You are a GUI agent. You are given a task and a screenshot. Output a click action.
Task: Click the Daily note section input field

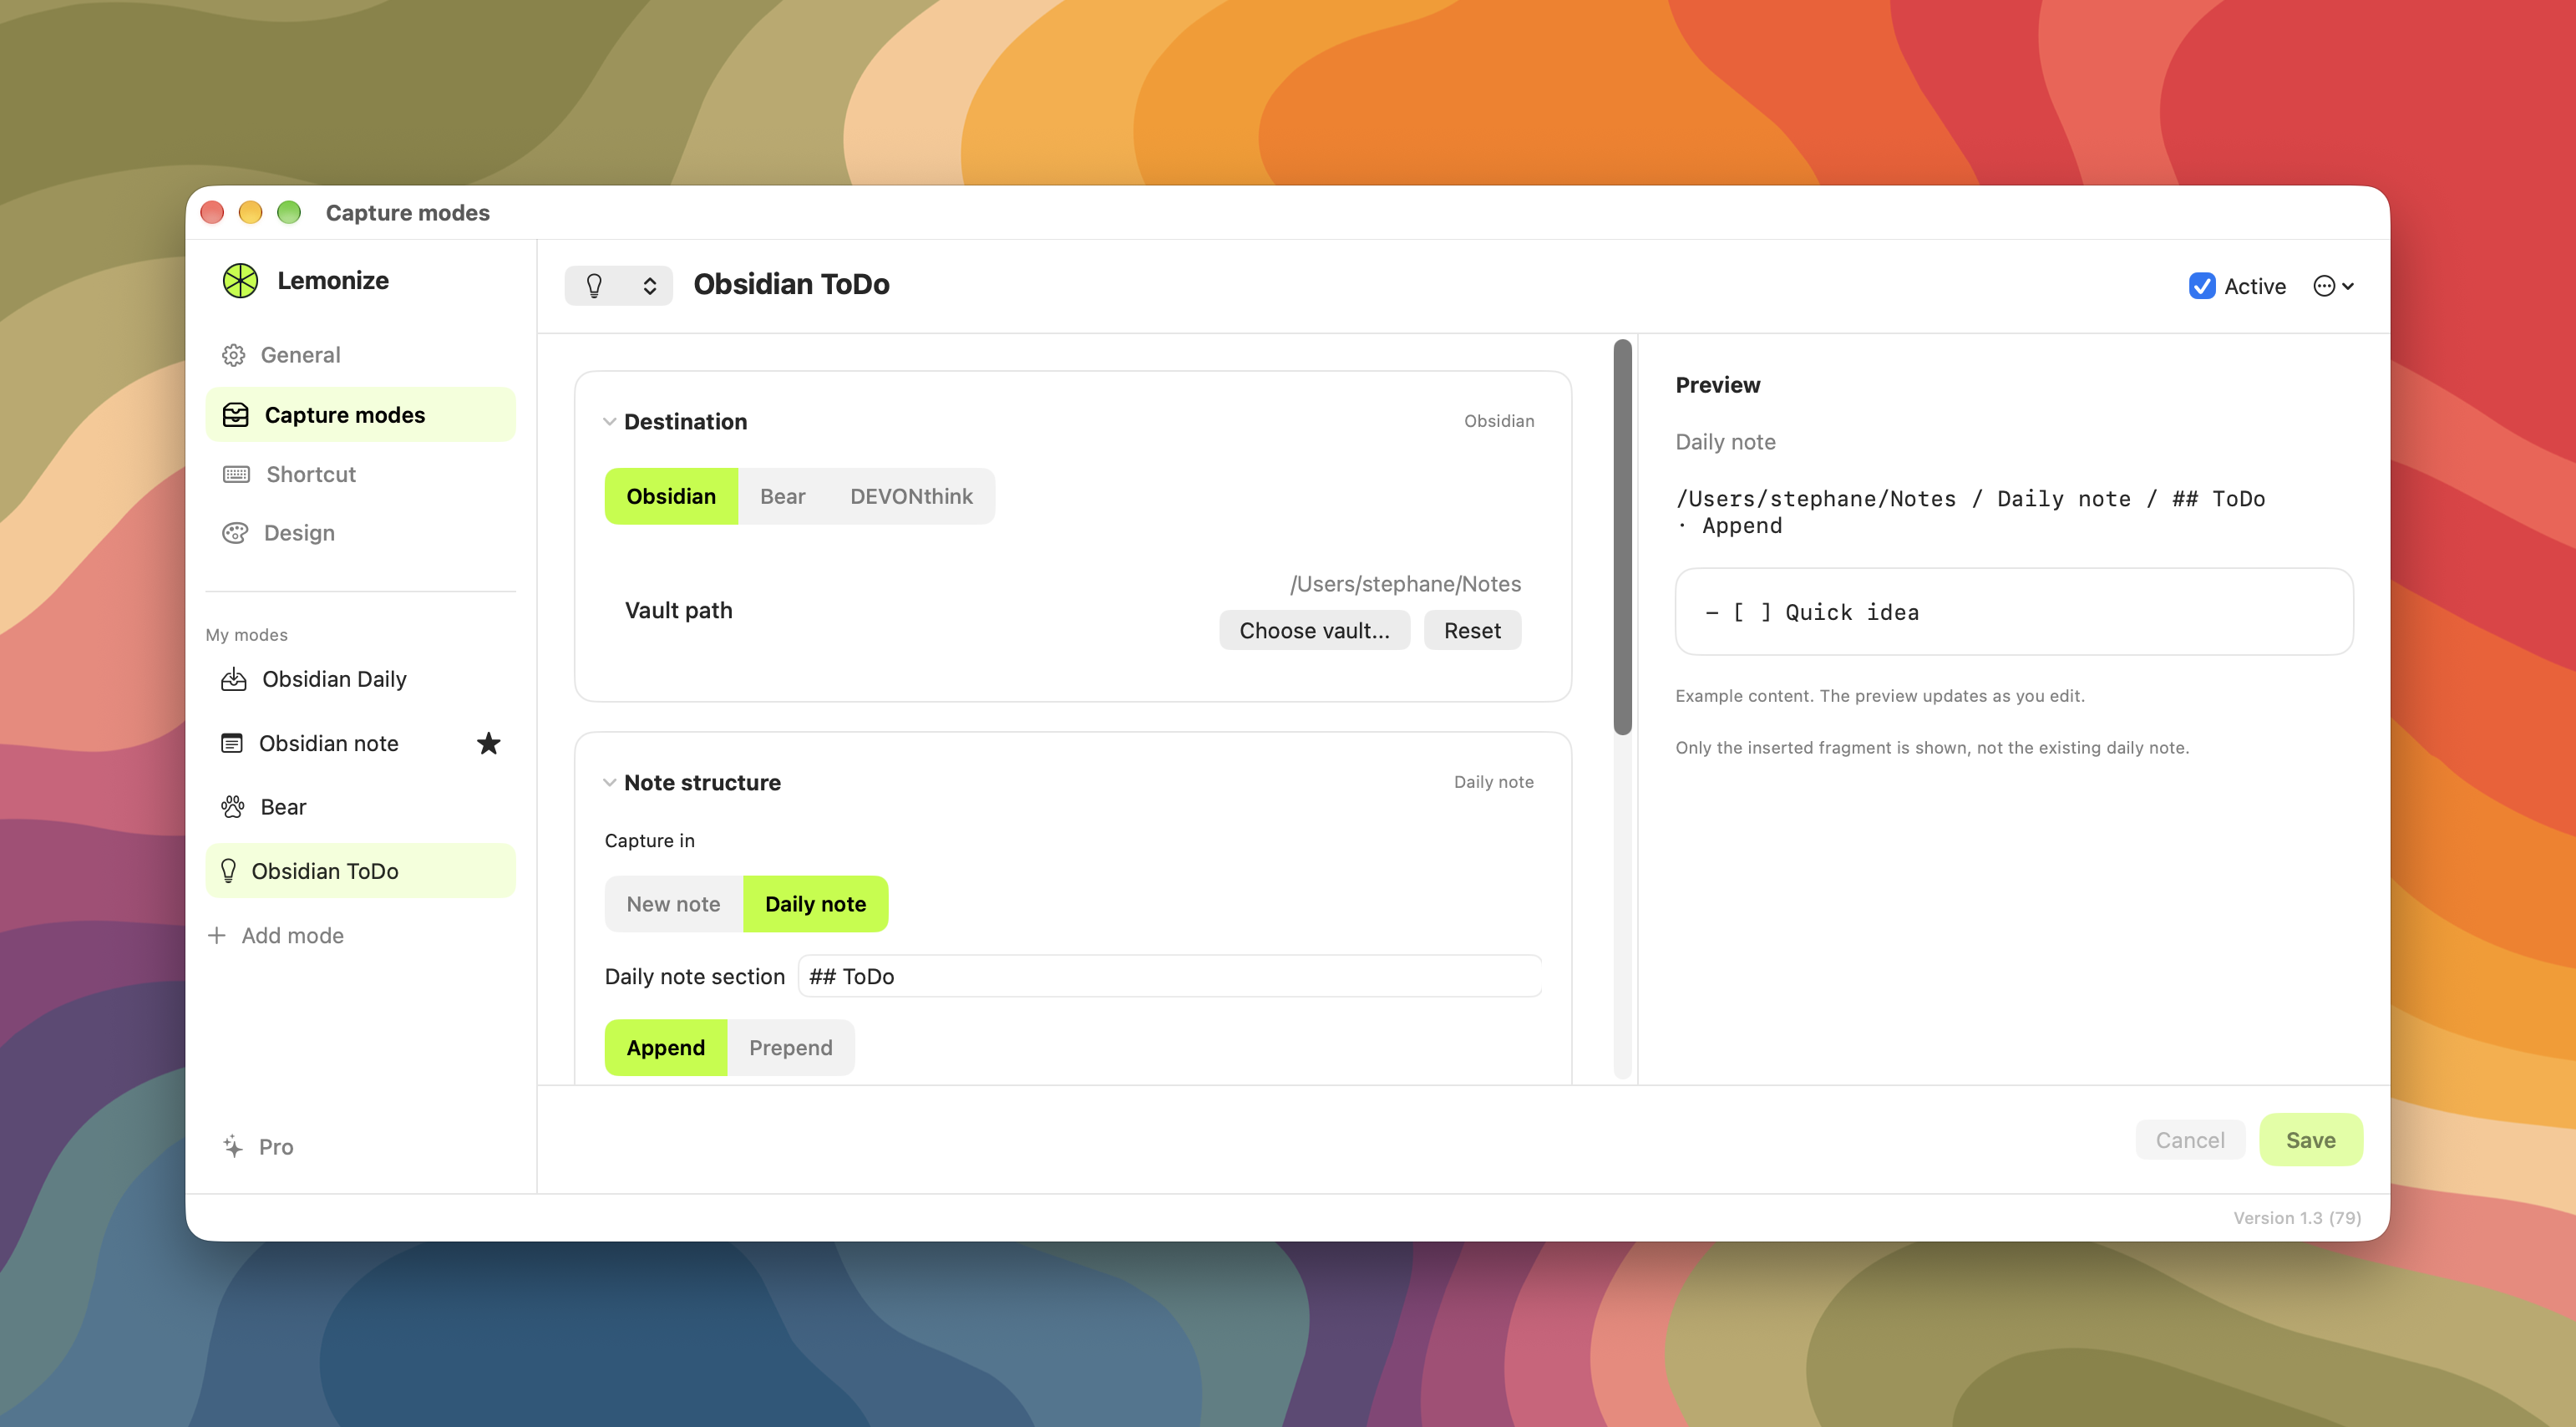(1170, 976)
